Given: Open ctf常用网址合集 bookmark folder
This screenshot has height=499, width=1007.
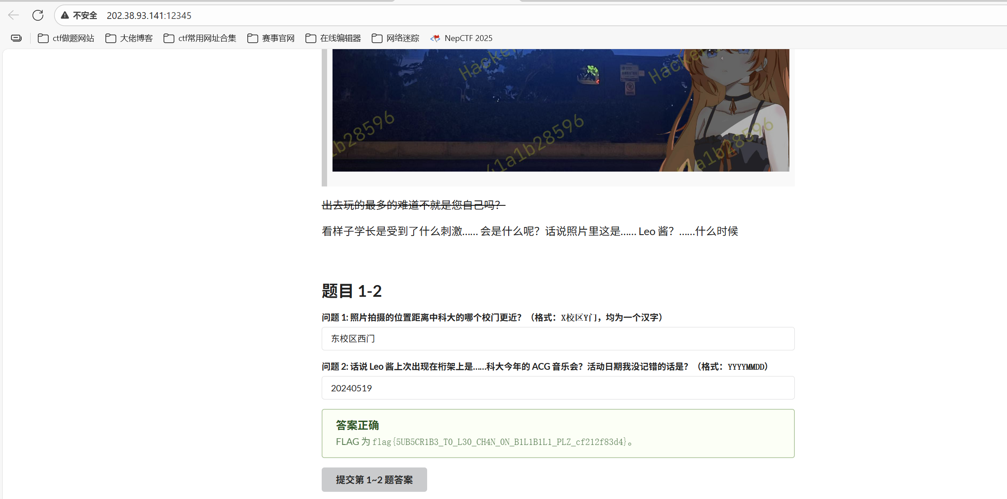Looking at the screenshot, I should tap(200, 38).
